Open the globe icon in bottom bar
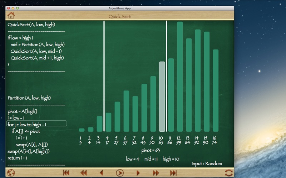286x178 pixels. [11, 173]
